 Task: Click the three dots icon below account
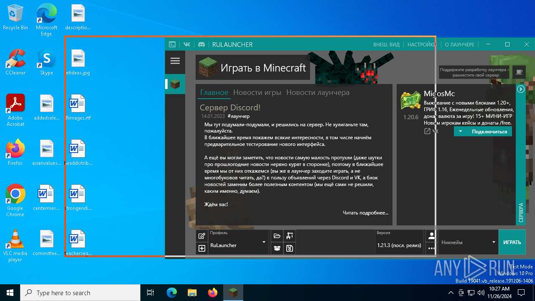point(431,248)
